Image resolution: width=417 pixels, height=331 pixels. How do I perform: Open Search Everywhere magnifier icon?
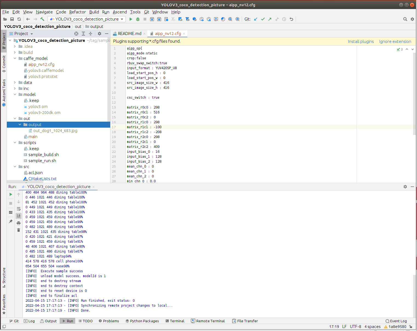click(x=405, y=19)
